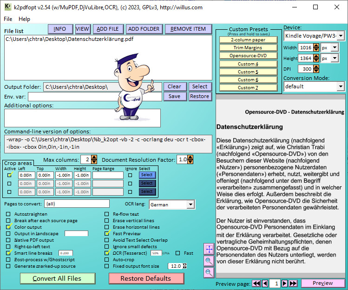The image size is (348, 290).
Task: Enable the Autostraighten checkbox
Action: tap(8, 214)
